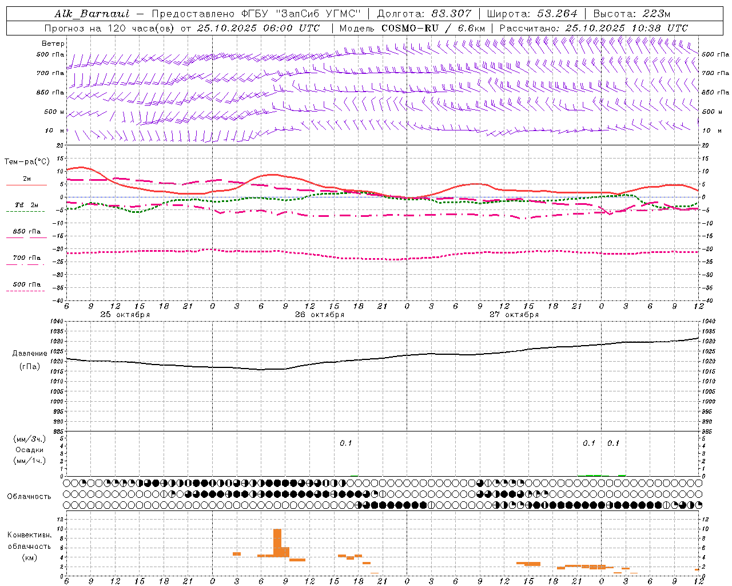Viewport: 732px width, 586px height.
Task: Click the '1040' value on left pressure axis
Action: pyautogui.click(x=58, y=322)
